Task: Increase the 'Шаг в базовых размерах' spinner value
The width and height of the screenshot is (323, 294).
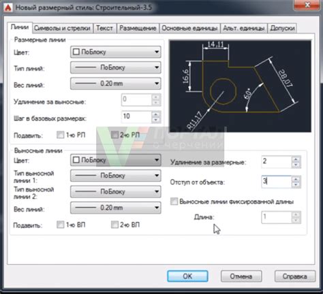Action: click(156, 114)
